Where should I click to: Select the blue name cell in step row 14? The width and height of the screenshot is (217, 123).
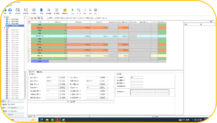40,61
